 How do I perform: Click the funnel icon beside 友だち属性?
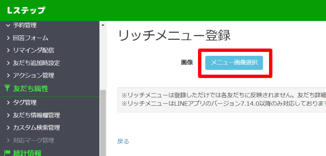(8, 89)
